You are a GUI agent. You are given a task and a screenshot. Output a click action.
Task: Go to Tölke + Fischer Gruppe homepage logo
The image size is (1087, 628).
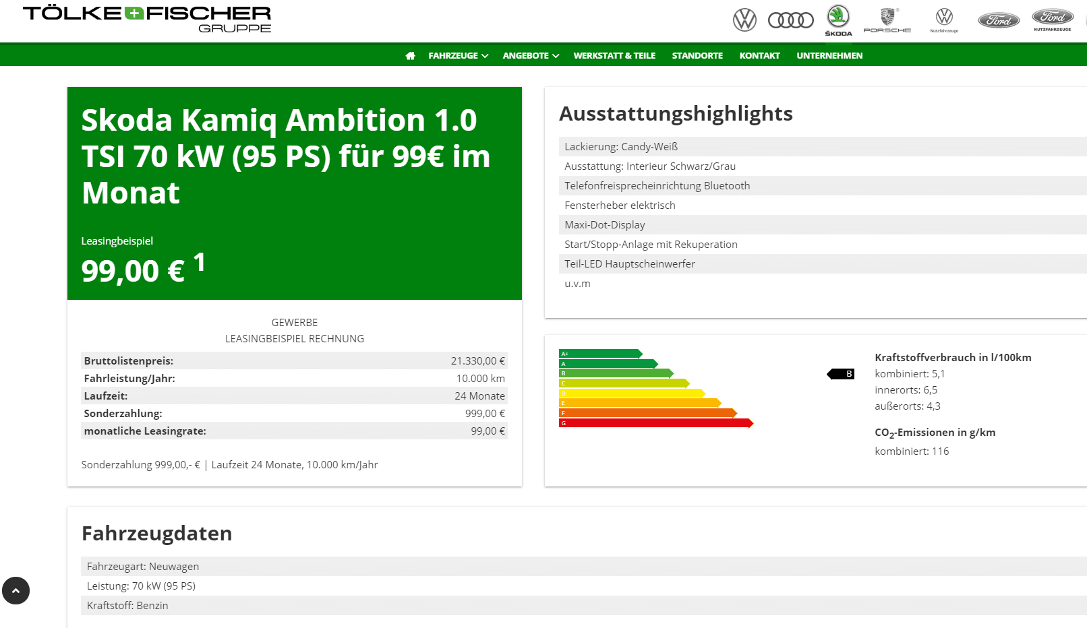pos(147,19)
